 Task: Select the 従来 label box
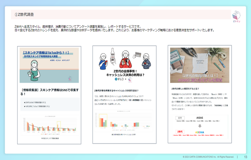(x=180, y=118)
